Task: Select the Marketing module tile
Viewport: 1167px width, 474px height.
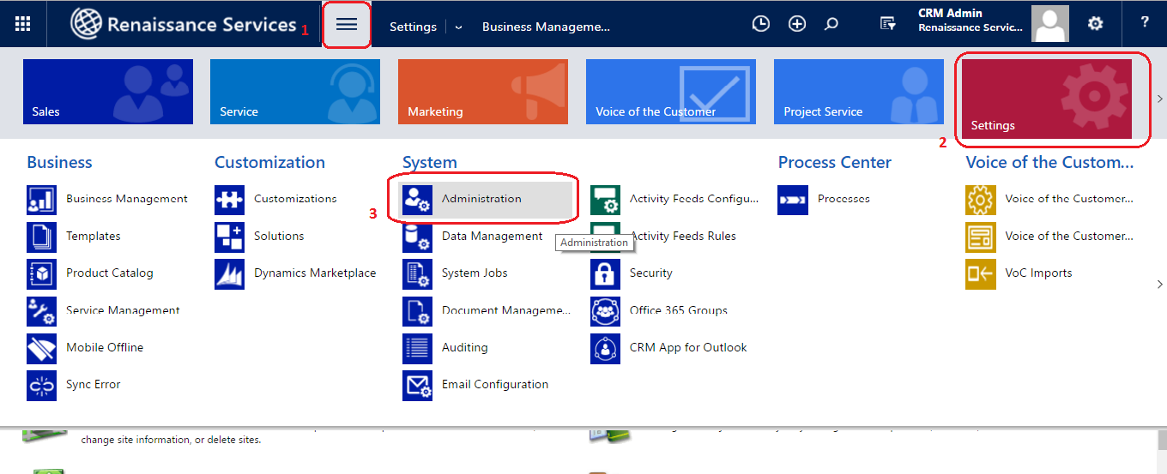Action: point(482,92)
